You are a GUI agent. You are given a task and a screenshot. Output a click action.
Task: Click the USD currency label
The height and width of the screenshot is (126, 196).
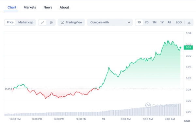[187, 121]
